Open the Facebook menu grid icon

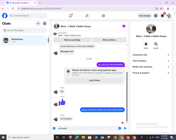156,16
